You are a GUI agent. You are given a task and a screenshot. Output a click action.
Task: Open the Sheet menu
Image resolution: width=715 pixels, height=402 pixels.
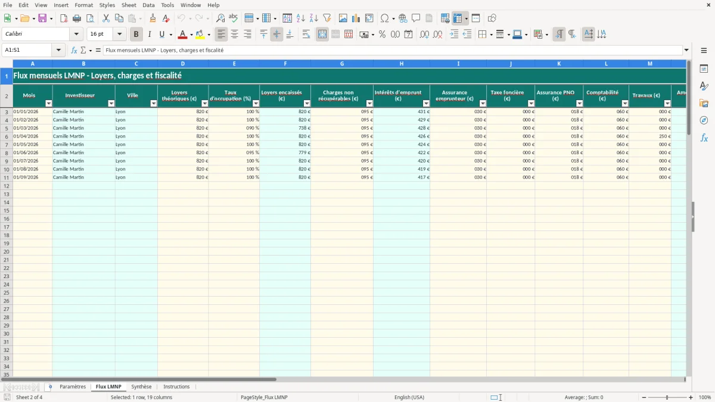click(129, 5)
